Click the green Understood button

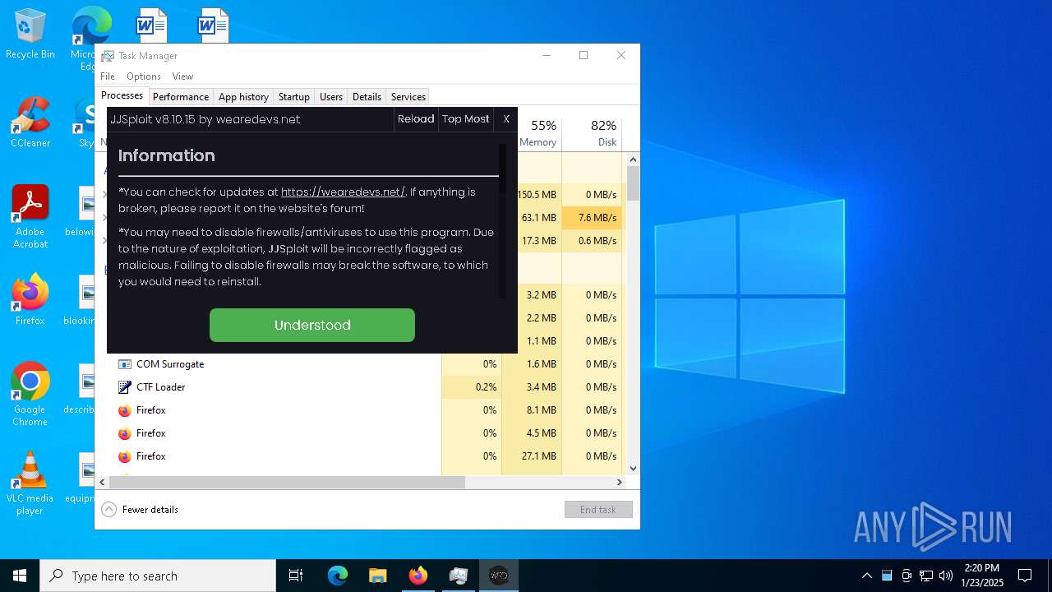[312, 325]
